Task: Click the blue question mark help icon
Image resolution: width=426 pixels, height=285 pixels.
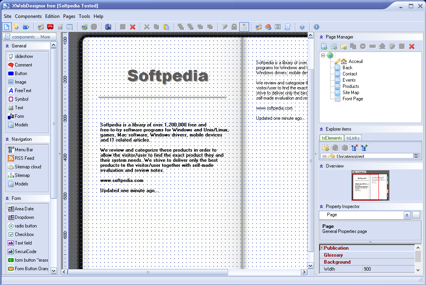Action: 302,27
